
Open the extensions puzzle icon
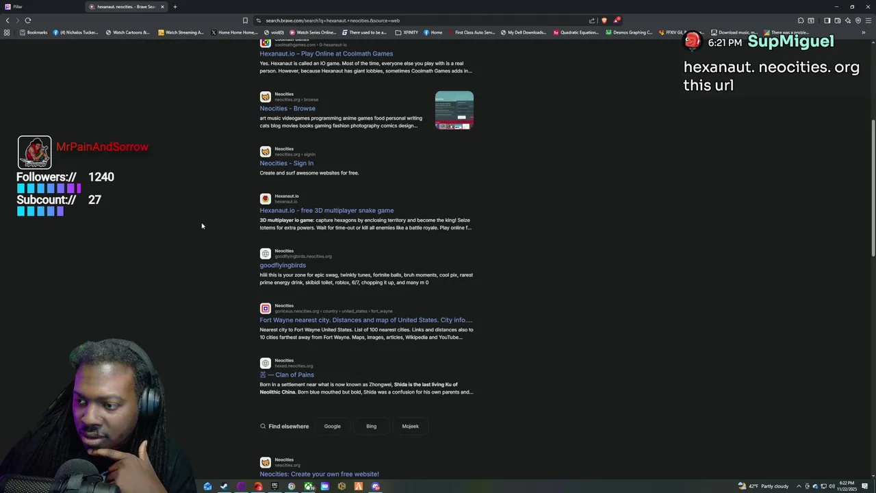(801, 21)
